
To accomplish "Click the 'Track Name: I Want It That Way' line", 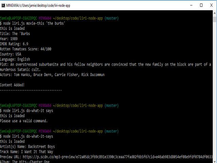I will 26,152.
